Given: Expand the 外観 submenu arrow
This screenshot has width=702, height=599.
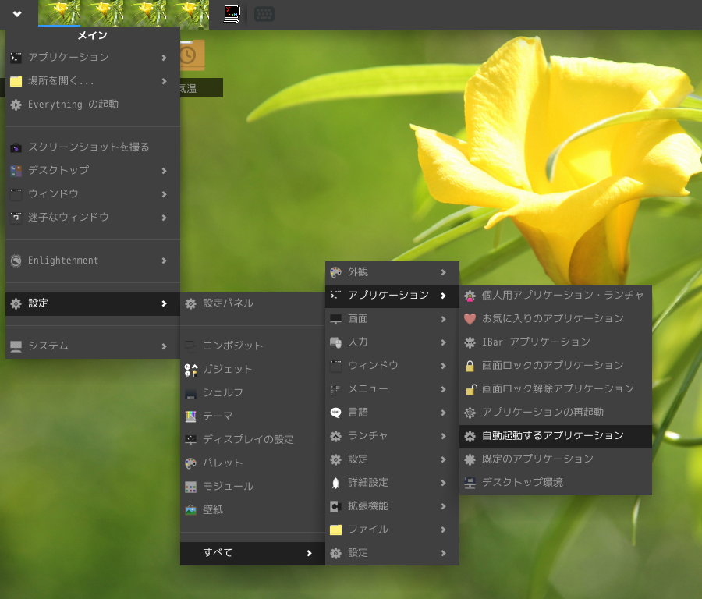Looking at the screenshot, I should pyautogui.click(x=443, y=272).
